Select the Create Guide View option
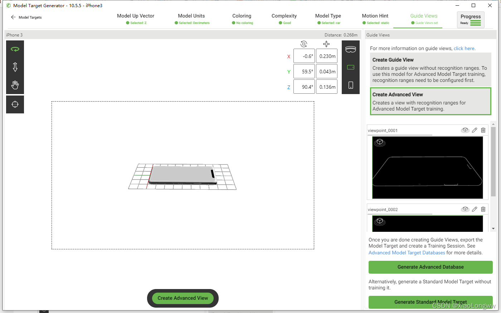The image size is (501, 313). 431,70
